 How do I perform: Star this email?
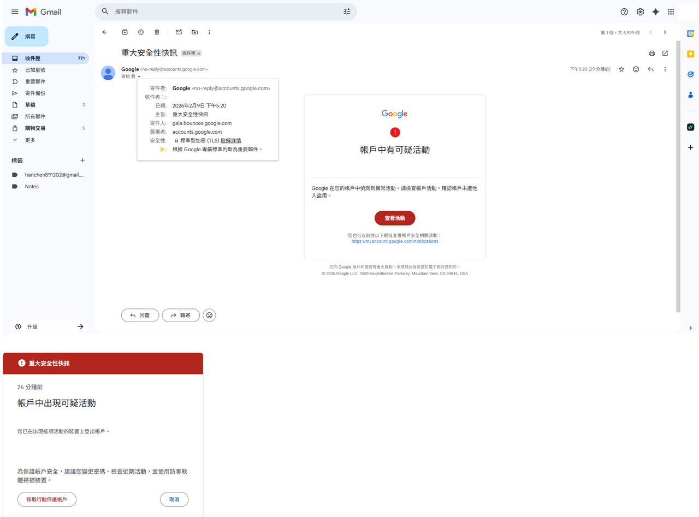pos(621,69)
